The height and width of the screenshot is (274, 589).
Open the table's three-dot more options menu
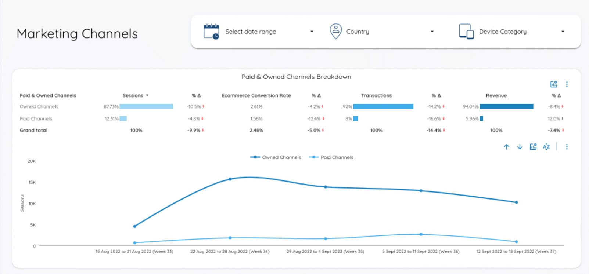coord(567,84)
